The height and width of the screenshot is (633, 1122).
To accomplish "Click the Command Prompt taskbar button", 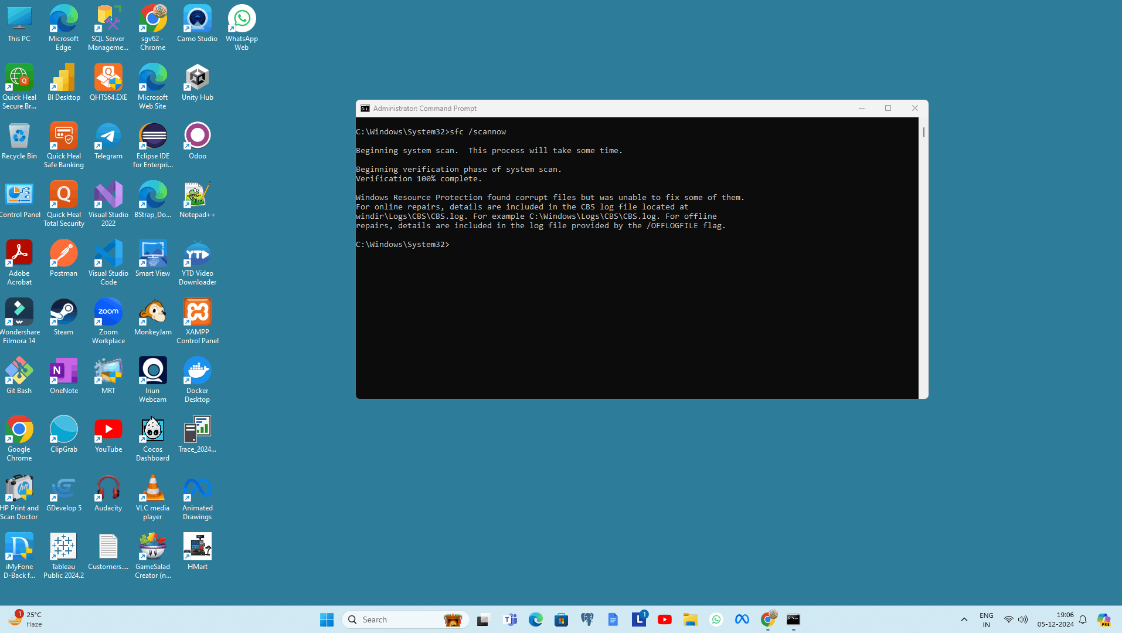I will coord(793,620).
